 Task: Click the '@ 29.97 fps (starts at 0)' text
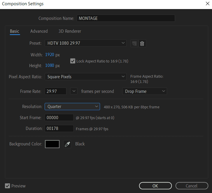(x=95, y=118)
